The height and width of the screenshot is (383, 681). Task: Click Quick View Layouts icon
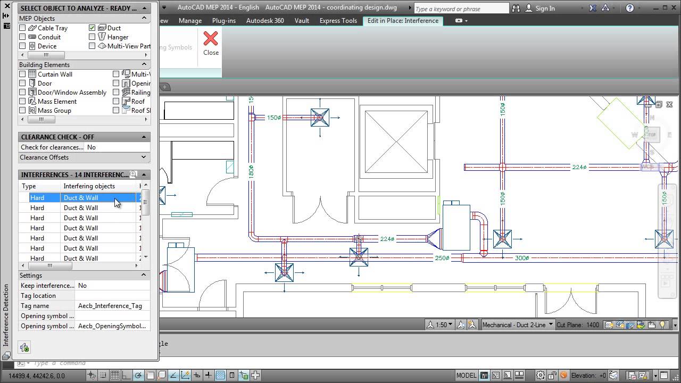pyautogui.click(x=508, y=375)
